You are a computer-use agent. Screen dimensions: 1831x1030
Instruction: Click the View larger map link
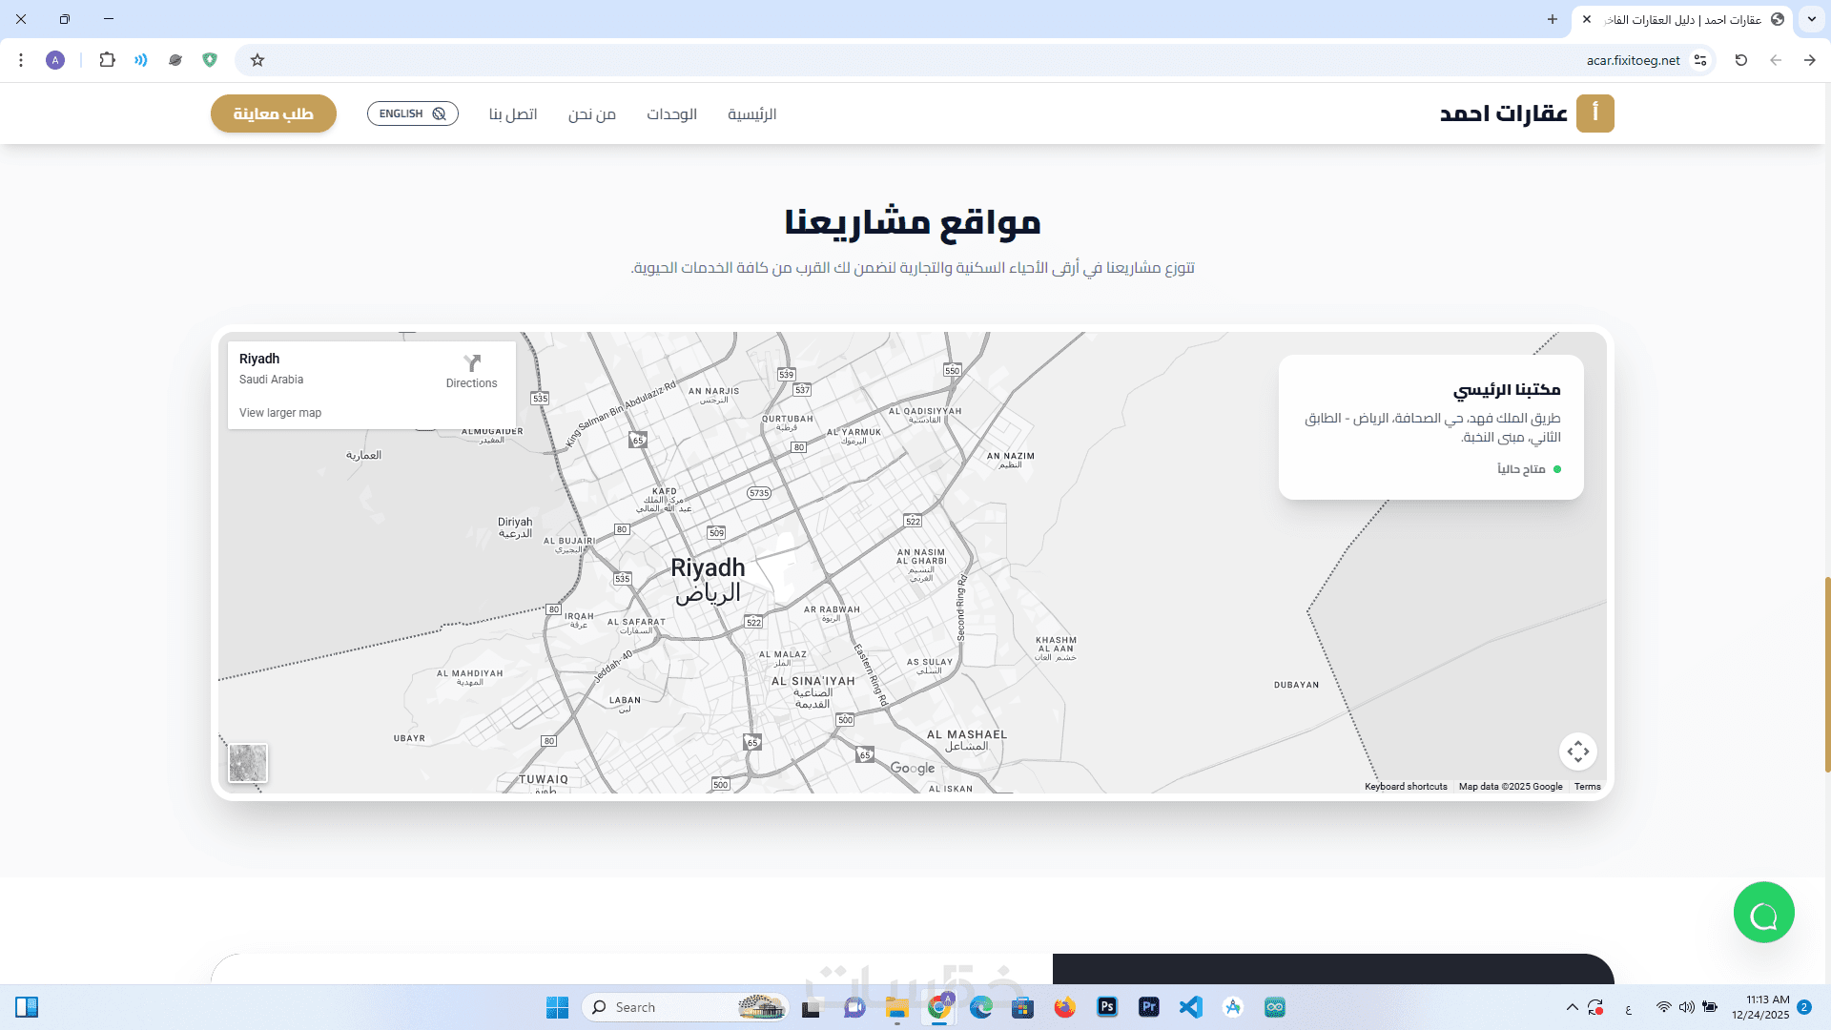[280, 413]
